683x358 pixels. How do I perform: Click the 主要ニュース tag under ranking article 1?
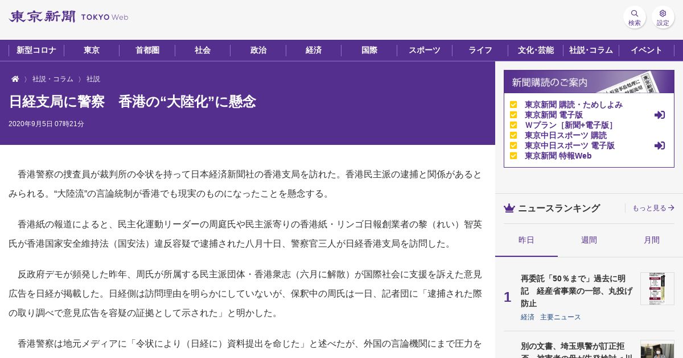[x=561, y=317]
